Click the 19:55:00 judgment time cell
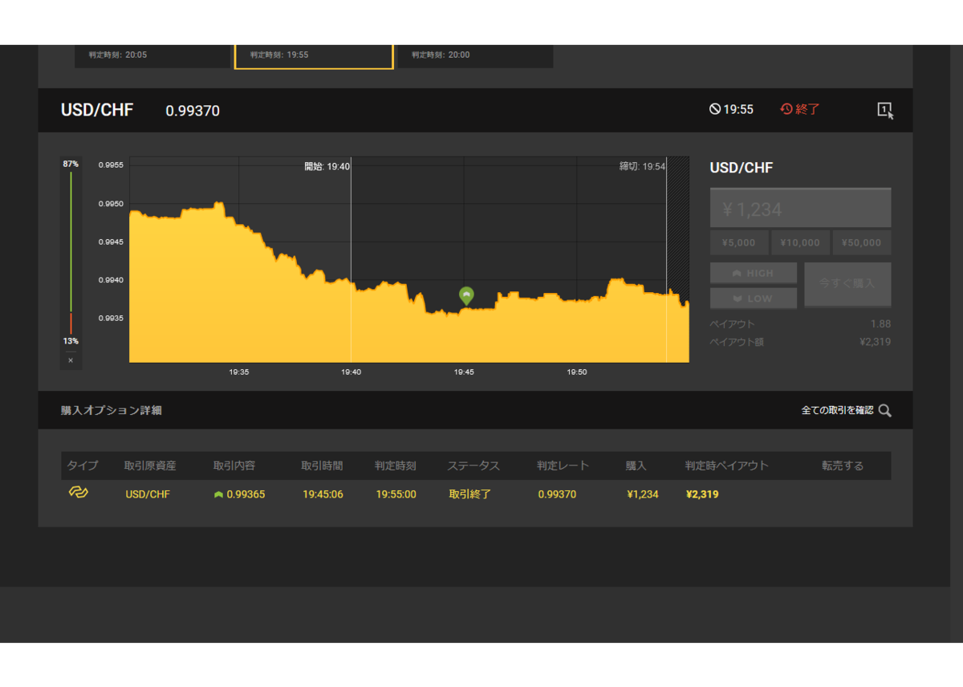The image size is (963, 687). [x=396, y=494]
